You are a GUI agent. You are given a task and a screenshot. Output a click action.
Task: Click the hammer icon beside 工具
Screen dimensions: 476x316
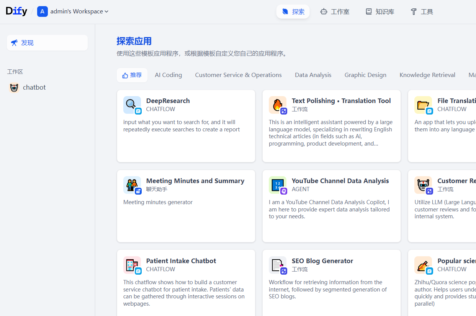click(x=414, y=11)
